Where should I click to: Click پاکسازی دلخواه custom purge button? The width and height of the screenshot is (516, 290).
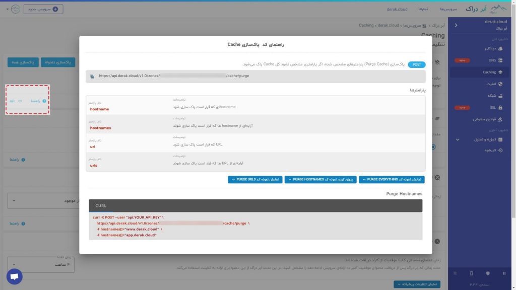(x=58, y=62)
